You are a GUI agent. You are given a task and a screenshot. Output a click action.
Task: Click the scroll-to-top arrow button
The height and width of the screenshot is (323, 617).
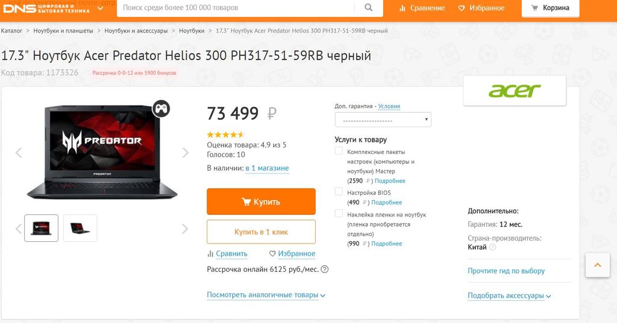pyautogui.click(x=598, y=265)
